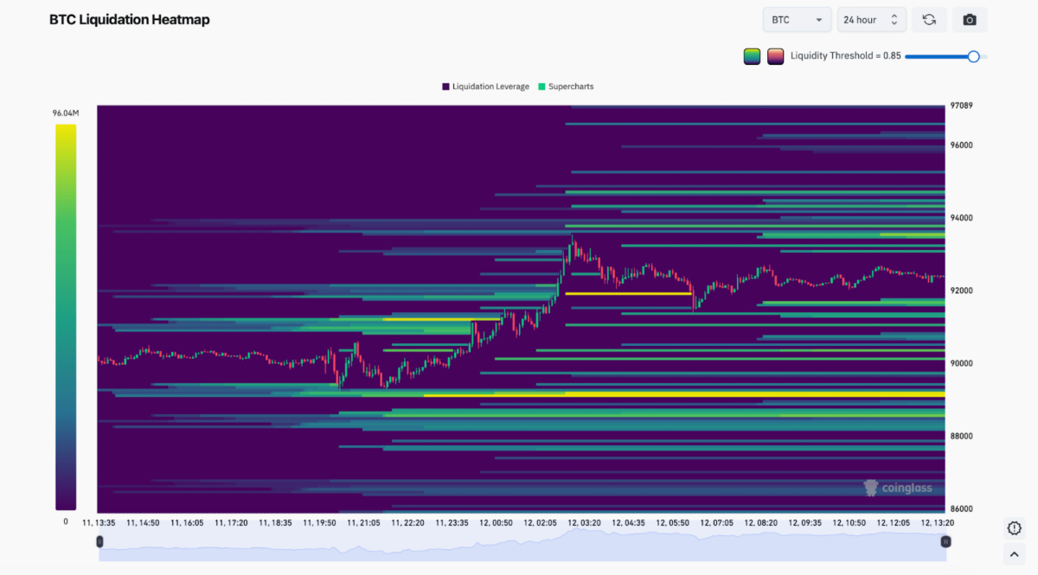Screen dimensions: 1038x575
Task: Take a chart snapshot using the camera icon
Action: click(970, 19)
